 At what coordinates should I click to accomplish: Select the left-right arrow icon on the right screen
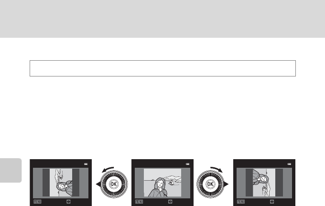(x=272, y=202)
